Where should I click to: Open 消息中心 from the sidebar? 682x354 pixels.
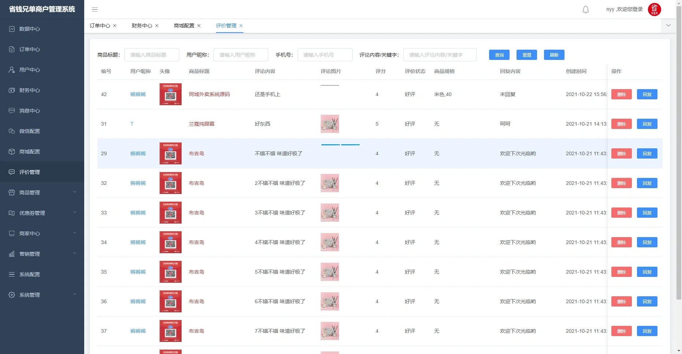[x=30, y=111]
